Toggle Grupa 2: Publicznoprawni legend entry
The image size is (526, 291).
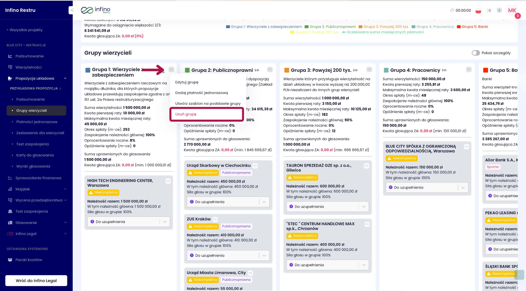pyautogui.click(x=330, y=27)
